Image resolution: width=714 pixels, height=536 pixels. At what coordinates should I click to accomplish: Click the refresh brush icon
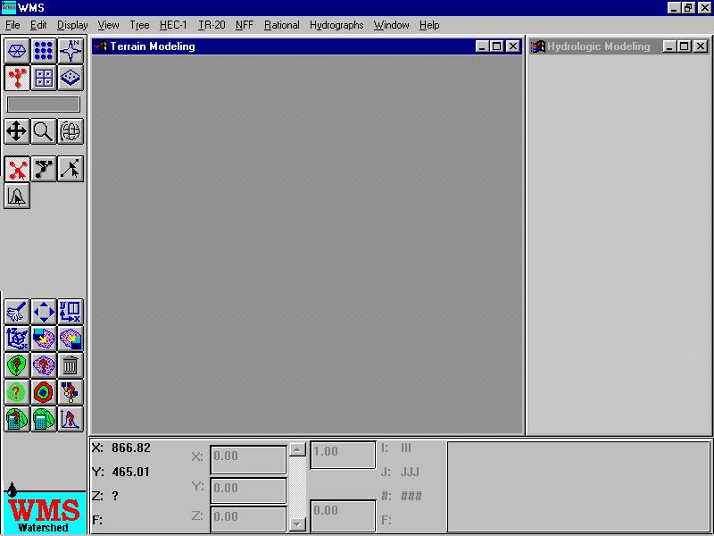17,311
